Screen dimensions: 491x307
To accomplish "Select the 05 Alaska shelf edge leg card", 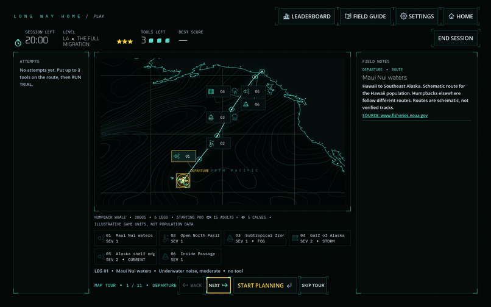I will click(x=125, y=256).
